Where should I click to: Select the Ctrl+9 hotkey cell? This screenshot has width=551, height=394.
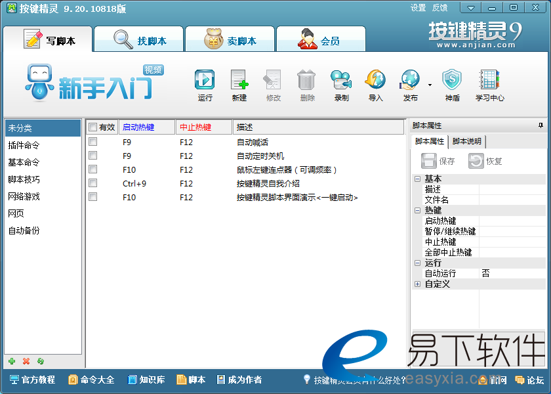[134, 184]
